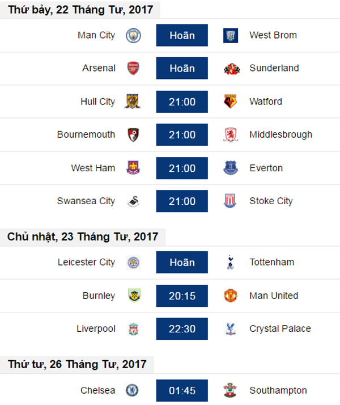Click the Middlesbrough team name
The image size is (340, 405).
tap(280, 134)
